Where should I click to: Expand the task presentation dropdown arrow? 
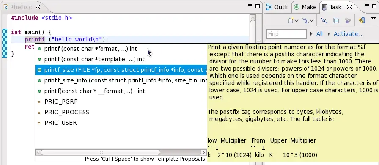tap(312, 21)
